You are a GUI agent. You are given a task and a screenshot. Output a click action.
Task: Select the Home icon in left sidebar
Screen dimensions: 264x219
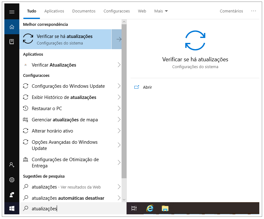[x=12, y=27]
